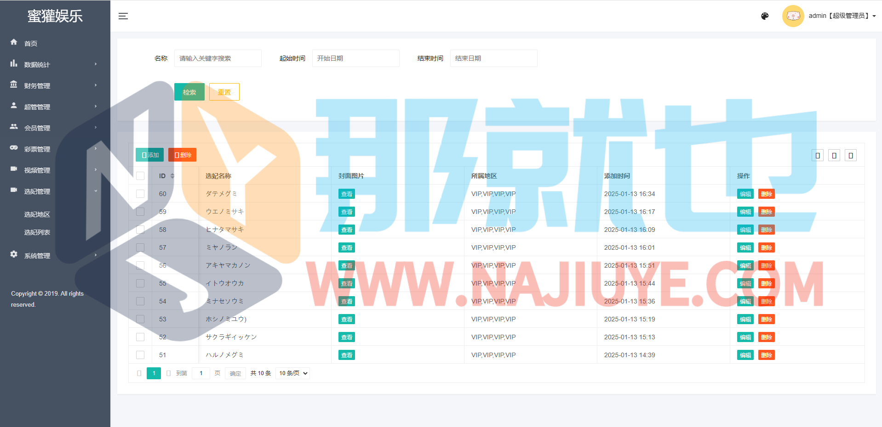Click the hamburger menu collapse icon
Viewport: 882px width, 427px height.
123,16
